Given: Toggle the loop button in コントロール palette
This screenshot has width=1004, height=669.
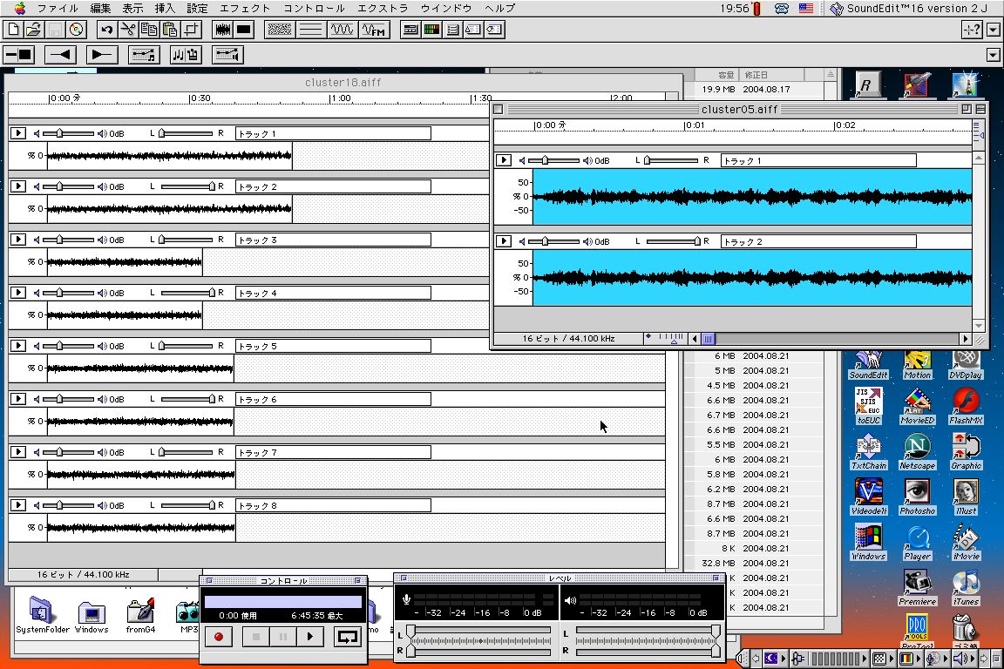Looking at the screenshot, I should coord(347,637).
